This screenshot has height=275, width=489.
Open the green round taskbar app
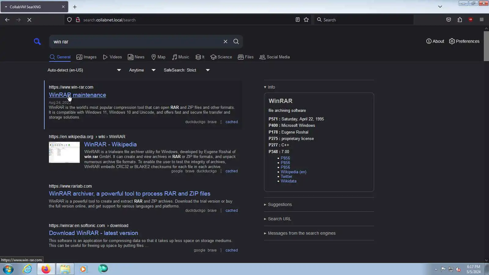tap(103, 269)
